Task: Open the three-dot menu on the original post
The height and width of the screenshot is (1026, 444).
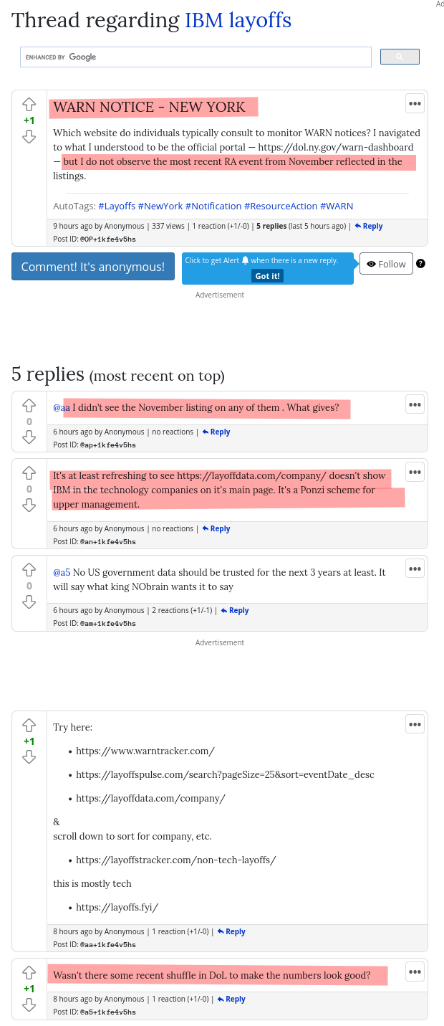Action: click(415, 104)
